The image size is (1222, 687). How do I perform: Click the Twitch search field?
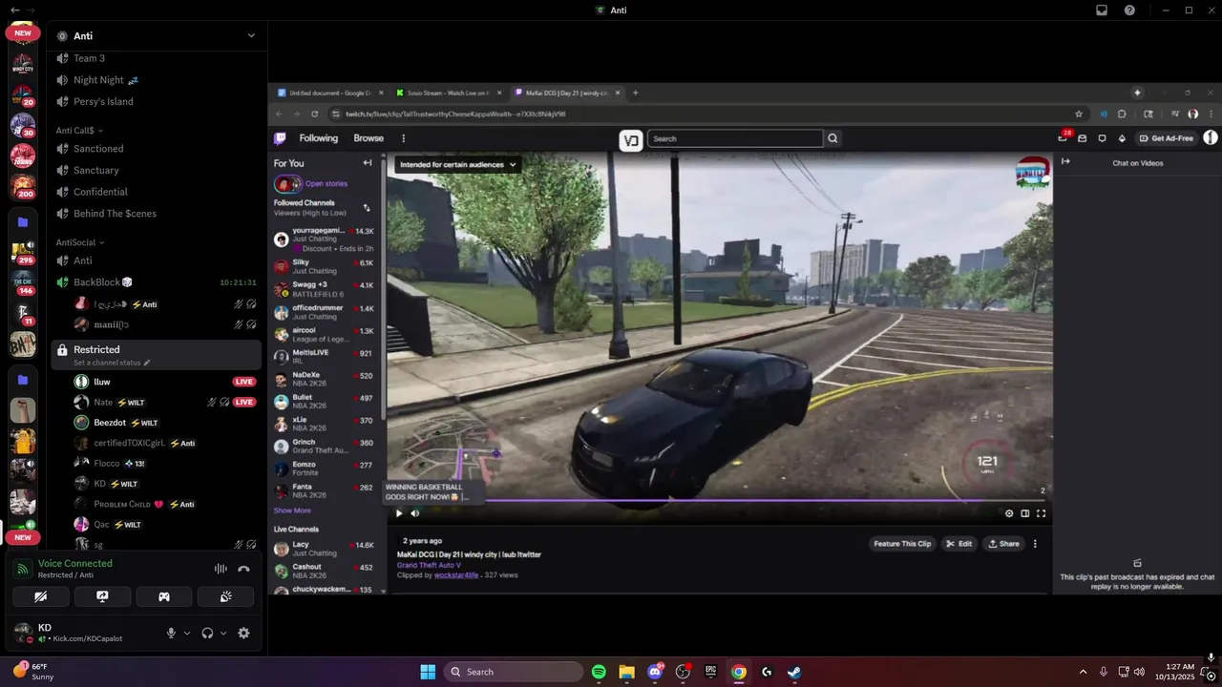(x=734, y=138)
